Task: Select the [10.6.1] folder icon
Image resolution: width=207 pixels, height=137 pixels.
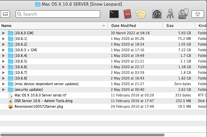Action: 11,39
